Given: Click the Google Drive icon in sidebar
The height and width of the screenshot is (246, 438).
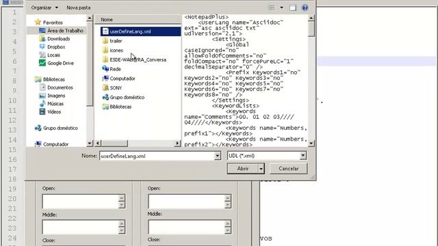Looking at the screenshot, I should [x=42, y=63].
